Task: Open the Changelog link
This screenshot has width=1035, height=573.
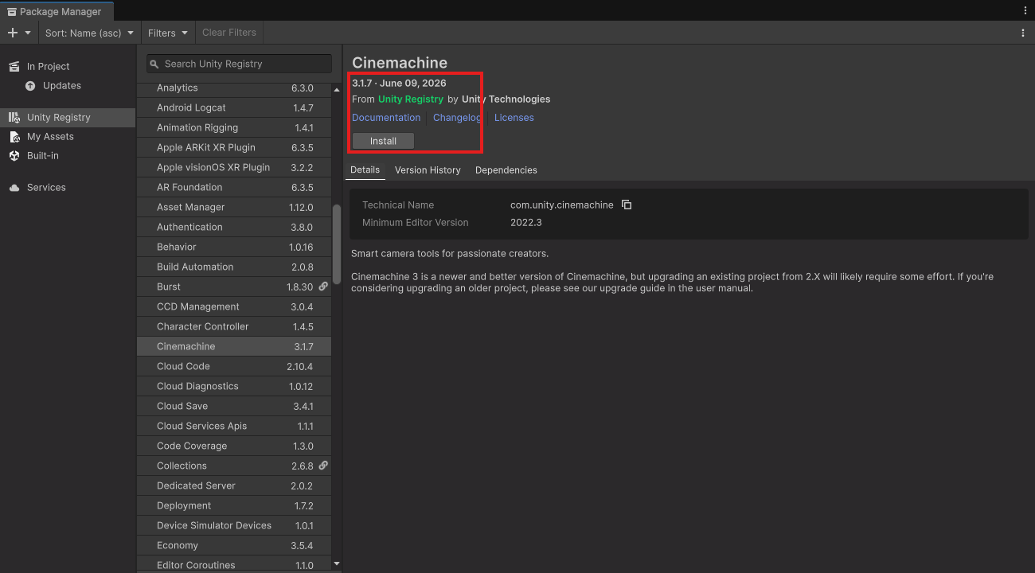Action: point(457,117)
